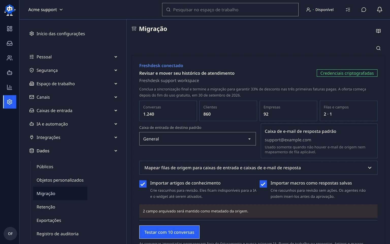Open Registro de auditoria page
This screenshot has height=244, width=390.
[x=58, y=234]
